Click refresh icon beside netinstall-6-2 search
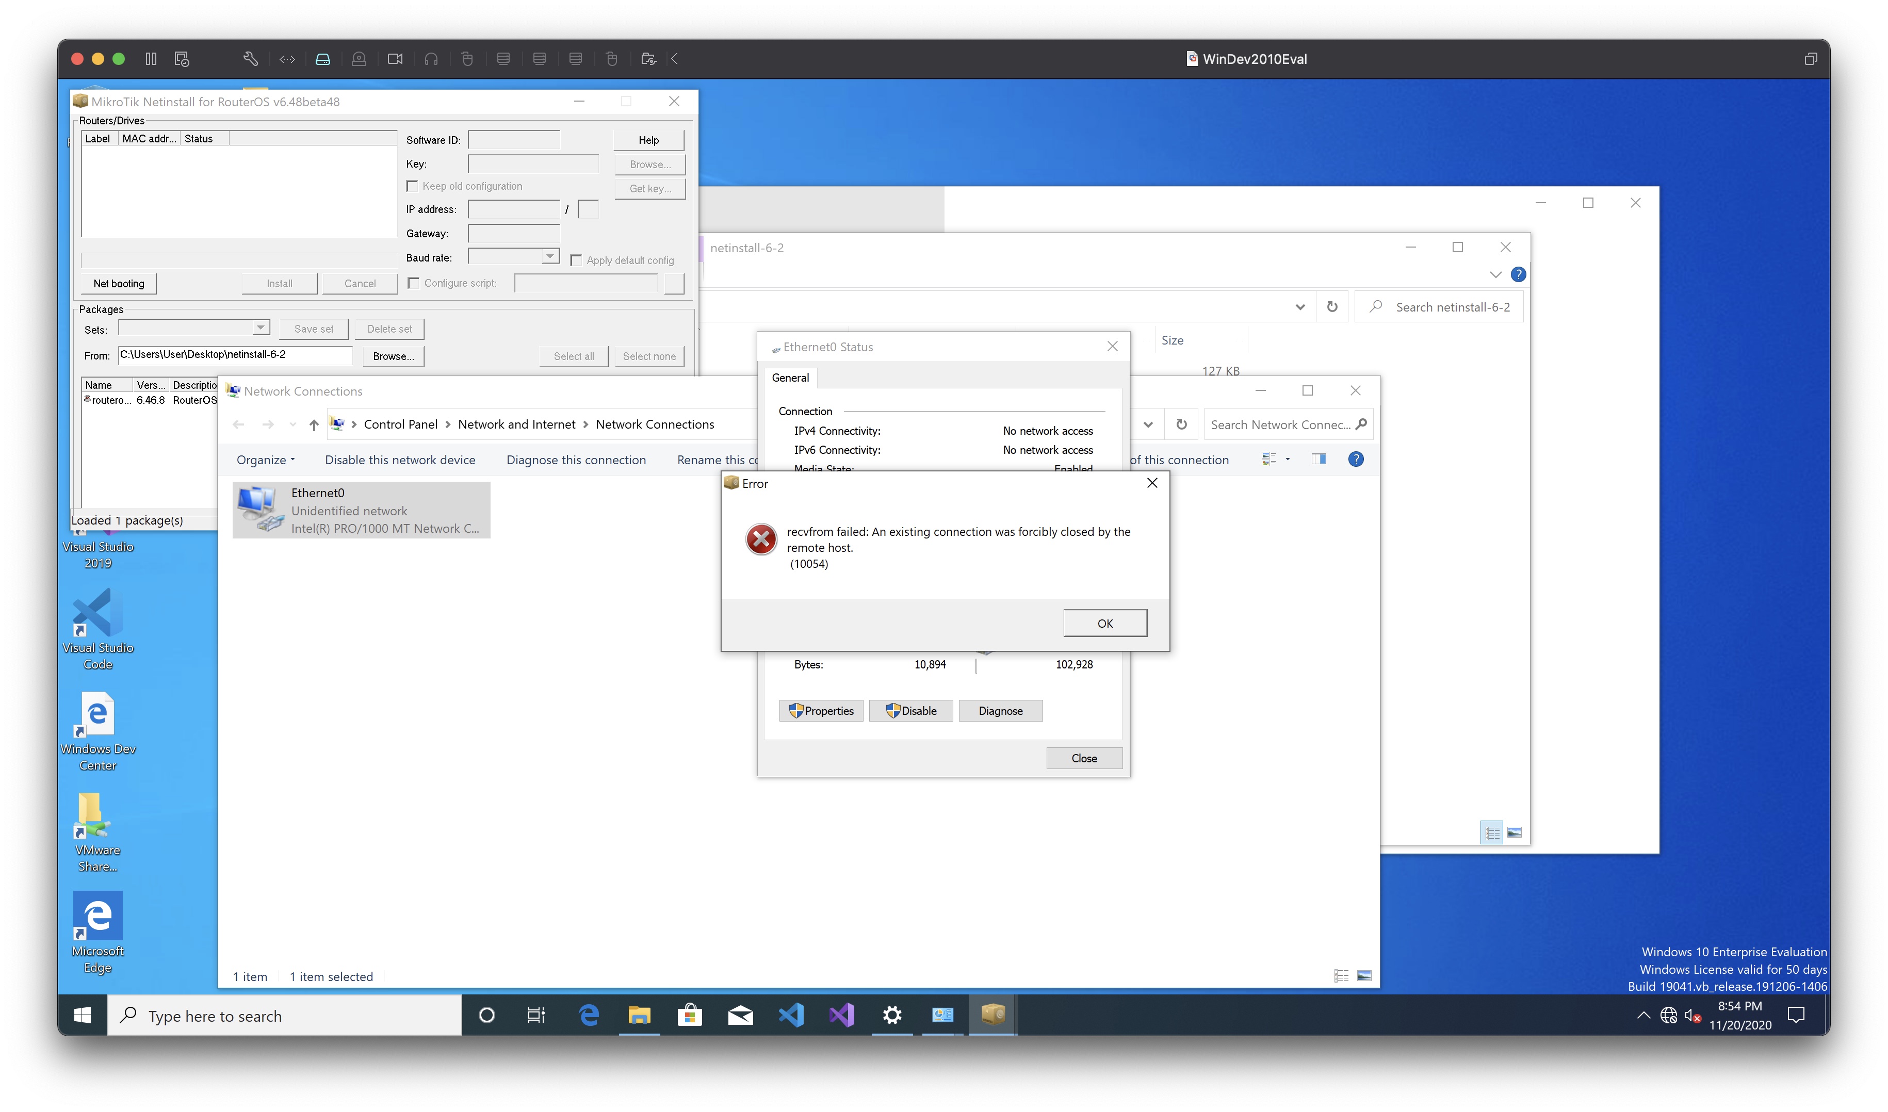This screenshot has width=1888, height=1112. [1332, 306]
